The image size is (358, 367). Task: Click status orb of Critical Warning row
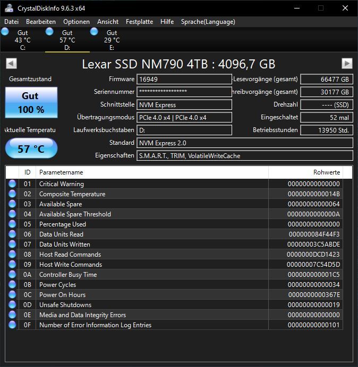coord(12,183)
